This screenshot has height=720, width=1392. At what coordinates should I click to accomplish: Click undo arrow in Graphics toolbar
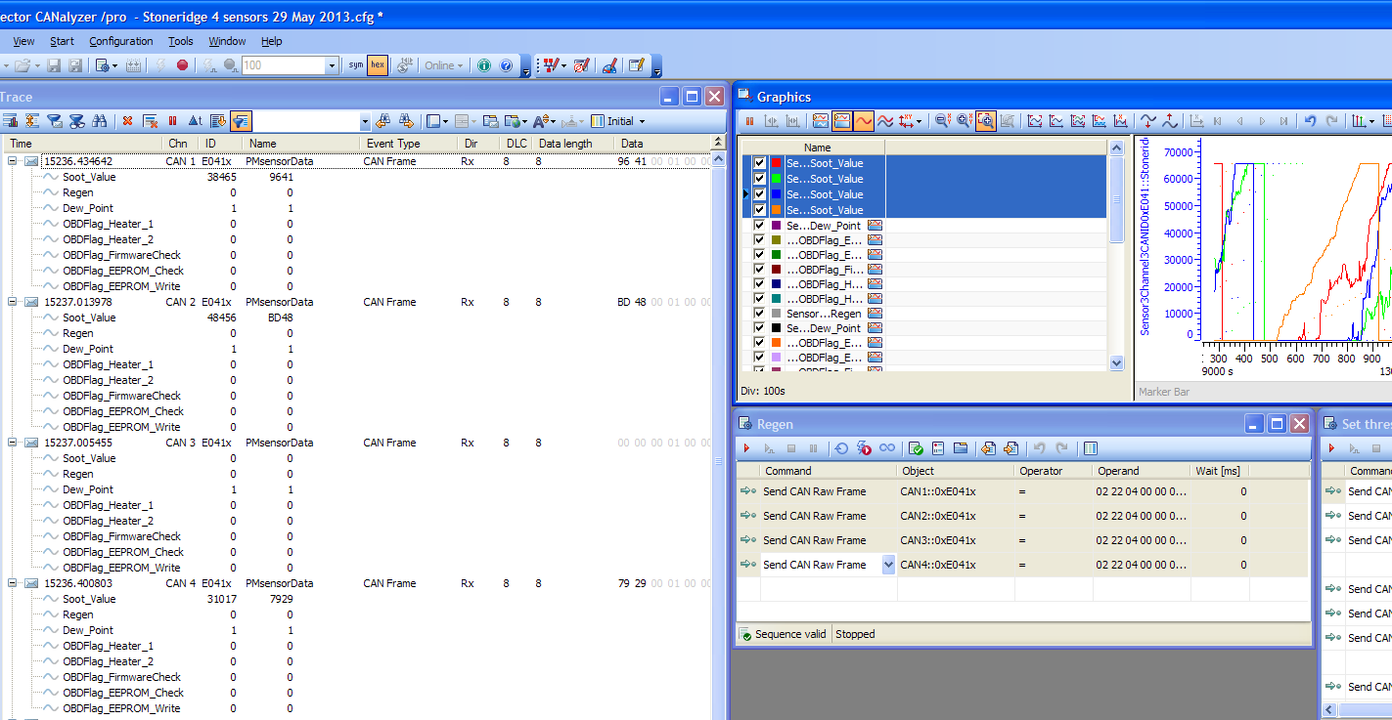click(1311, 121)
